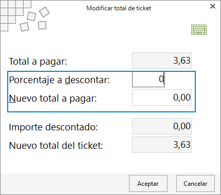Close the Modificar total de ticket dialog
Image resolution: width=221 pixels, height=195 pixels.
[213, 6]
